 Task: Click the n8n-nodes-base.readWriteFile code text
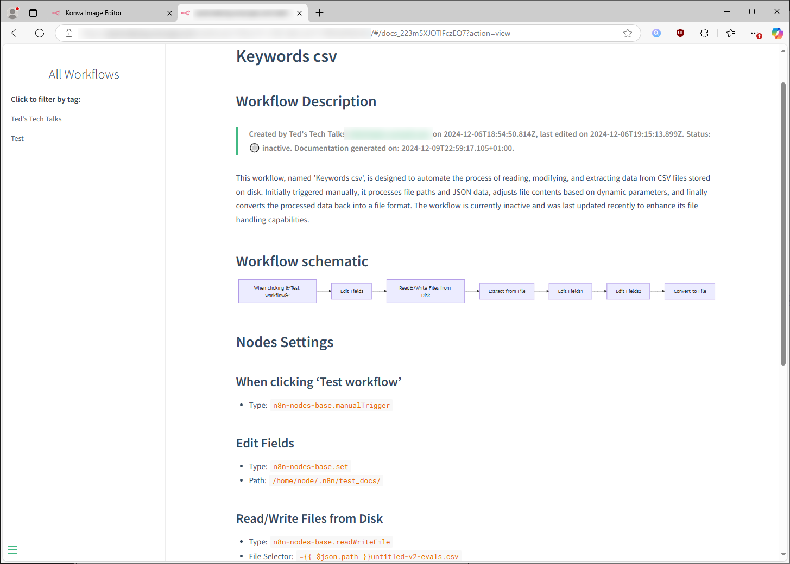(x=331, y=542)
